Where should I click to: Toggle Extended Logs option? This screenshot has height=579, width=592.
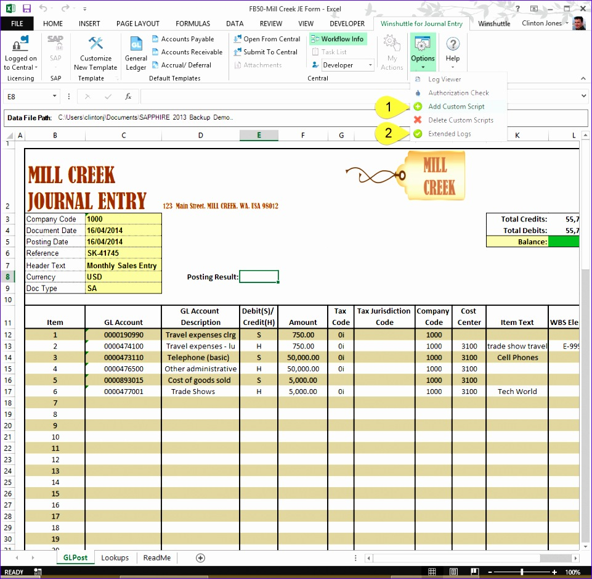pyautogui.click(x=458, y=134)
